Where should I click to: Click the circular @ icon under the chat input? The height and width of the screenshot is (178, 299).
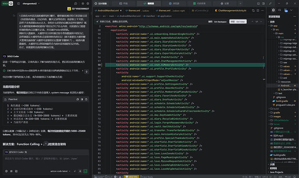point(6,171)
